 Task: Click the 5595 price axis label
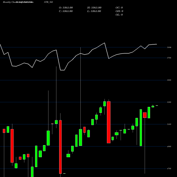point(169,80)
